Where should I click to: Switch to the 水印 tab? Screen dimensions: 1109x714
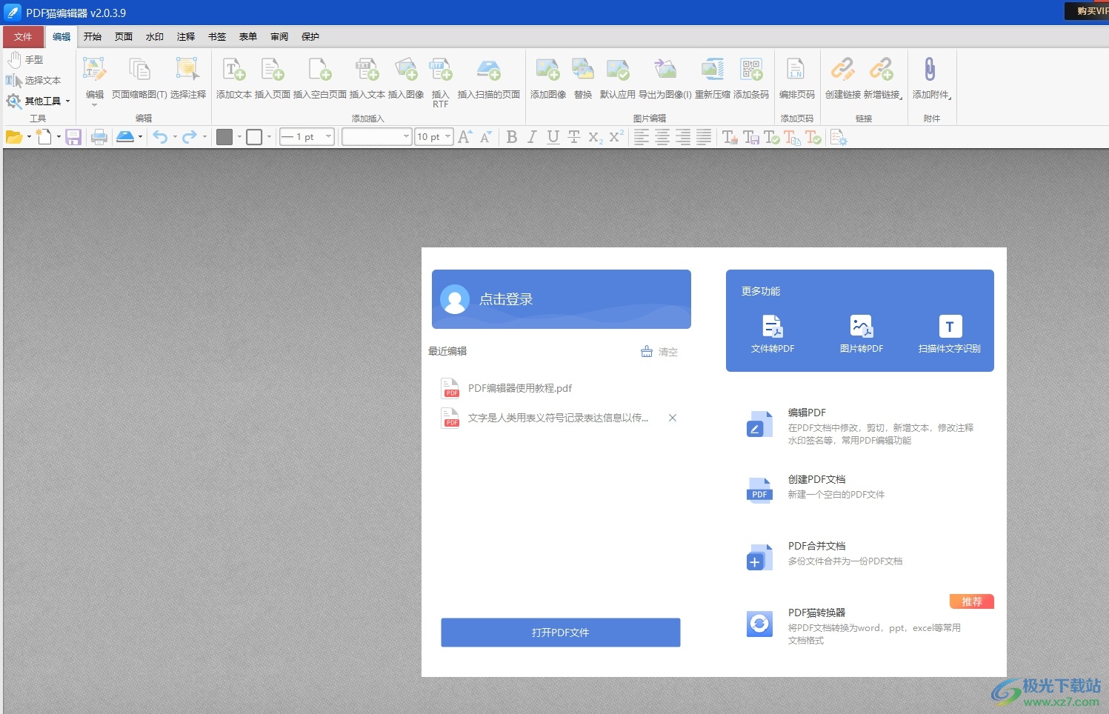click(155, 37)
